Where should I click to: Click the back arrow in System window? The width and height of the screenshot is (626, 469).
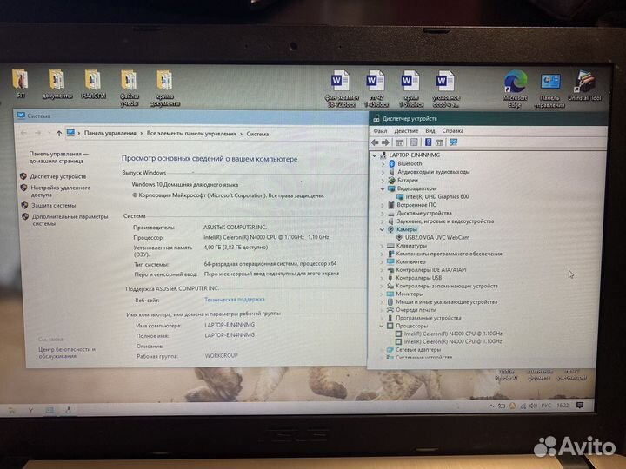[x=23, y=133]
